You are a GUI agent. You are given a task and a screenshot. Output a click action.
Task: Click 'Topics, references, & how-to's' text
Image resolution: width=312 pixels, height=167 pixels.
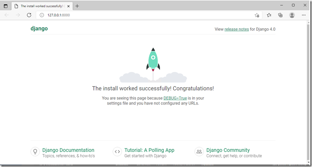pos(68,156)
